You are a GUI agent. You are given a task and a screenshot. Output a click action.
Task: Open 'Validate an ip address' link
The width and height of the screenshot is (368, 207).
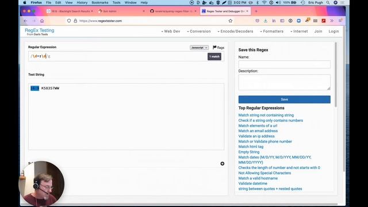tap(256, 136)
